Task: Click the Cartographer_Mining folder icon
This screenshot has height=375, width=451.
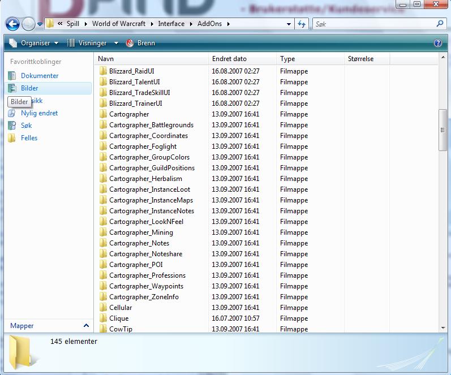Action: coord(103,232)
